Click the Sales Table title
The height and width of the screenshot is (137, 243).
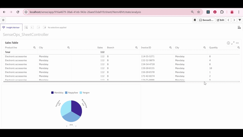(x=12, y=43)
